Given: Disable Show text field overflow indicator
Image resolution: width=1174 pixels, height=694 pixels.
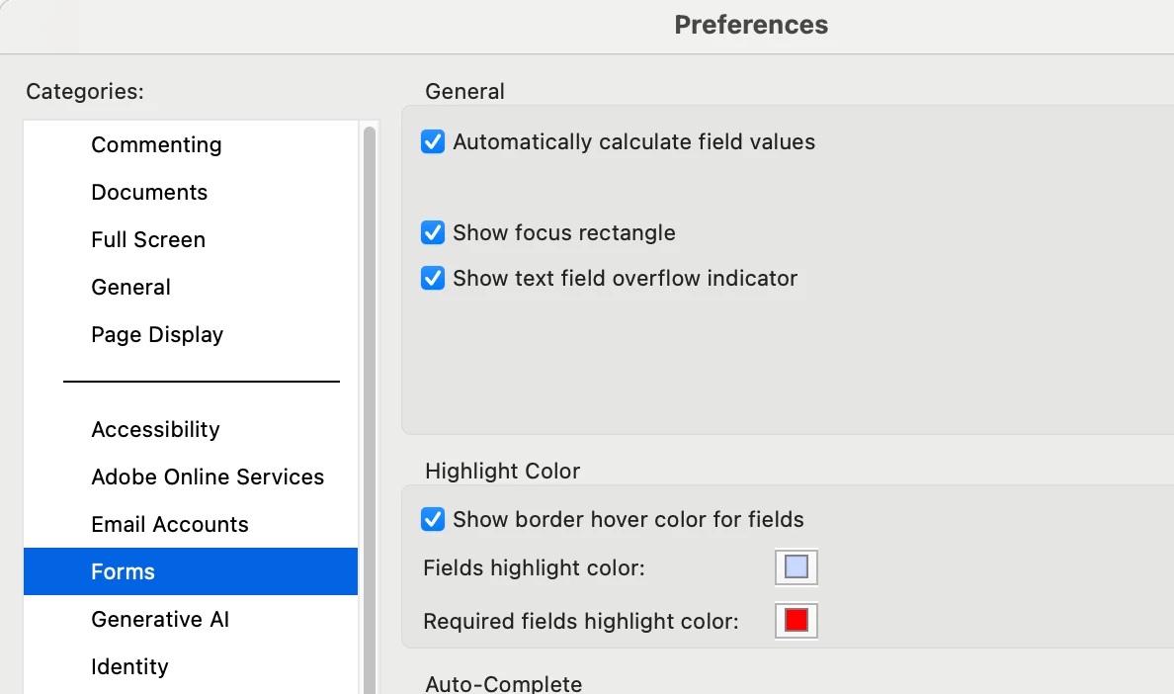Looking at the screenshot, I should point(433,279).
